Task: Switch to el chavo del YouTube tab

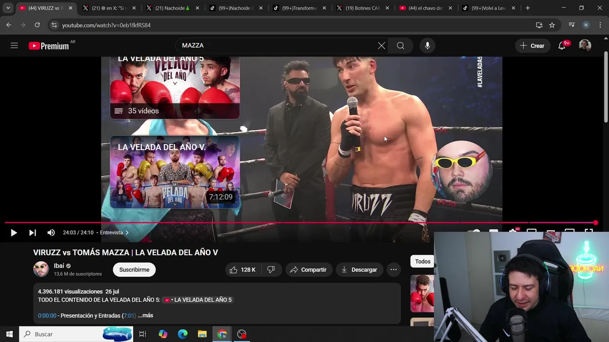Action: [x=425, y=8]
